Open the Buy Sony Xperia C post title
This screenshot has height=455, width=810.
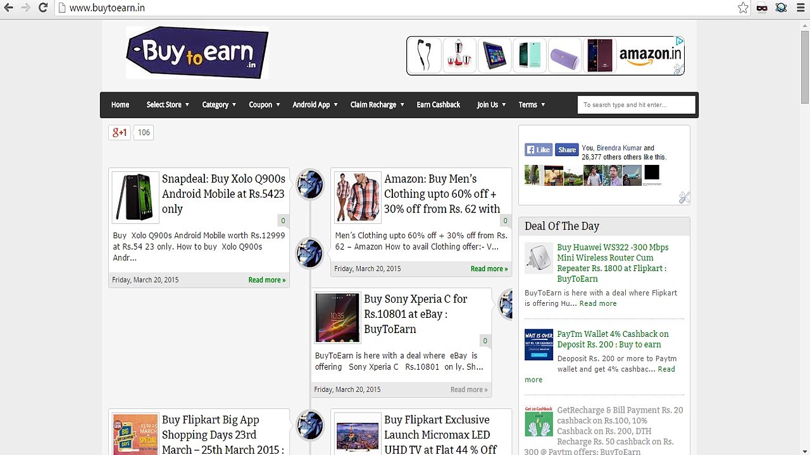pyautogui.click(x=416, y=314)
